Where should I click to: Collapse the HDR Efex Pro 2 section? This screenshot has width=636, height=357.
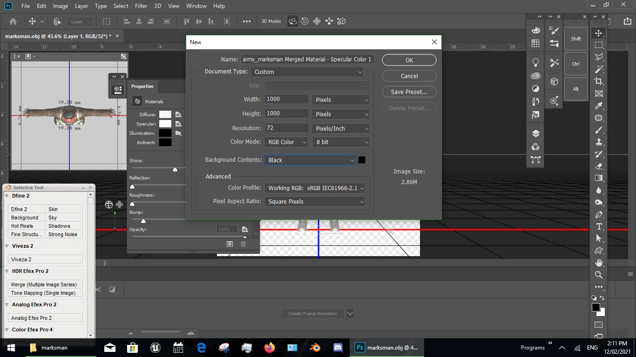pos(7,271)
